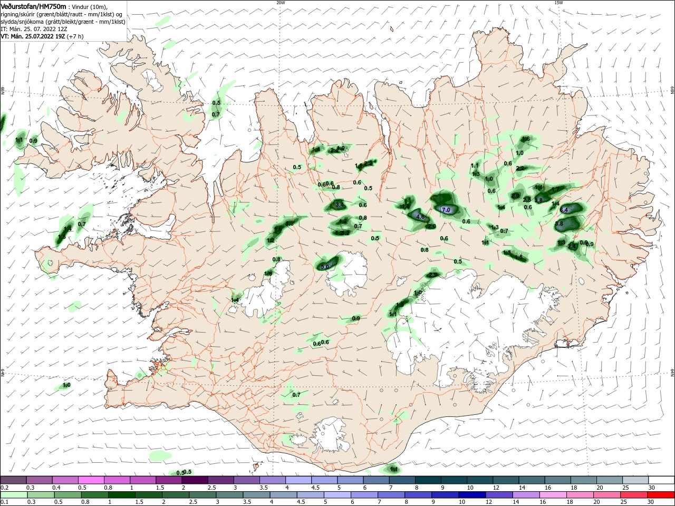Select the pale green 0.1 swatch in the lower row
Screen dimensions: 675x506
[13, 495]
